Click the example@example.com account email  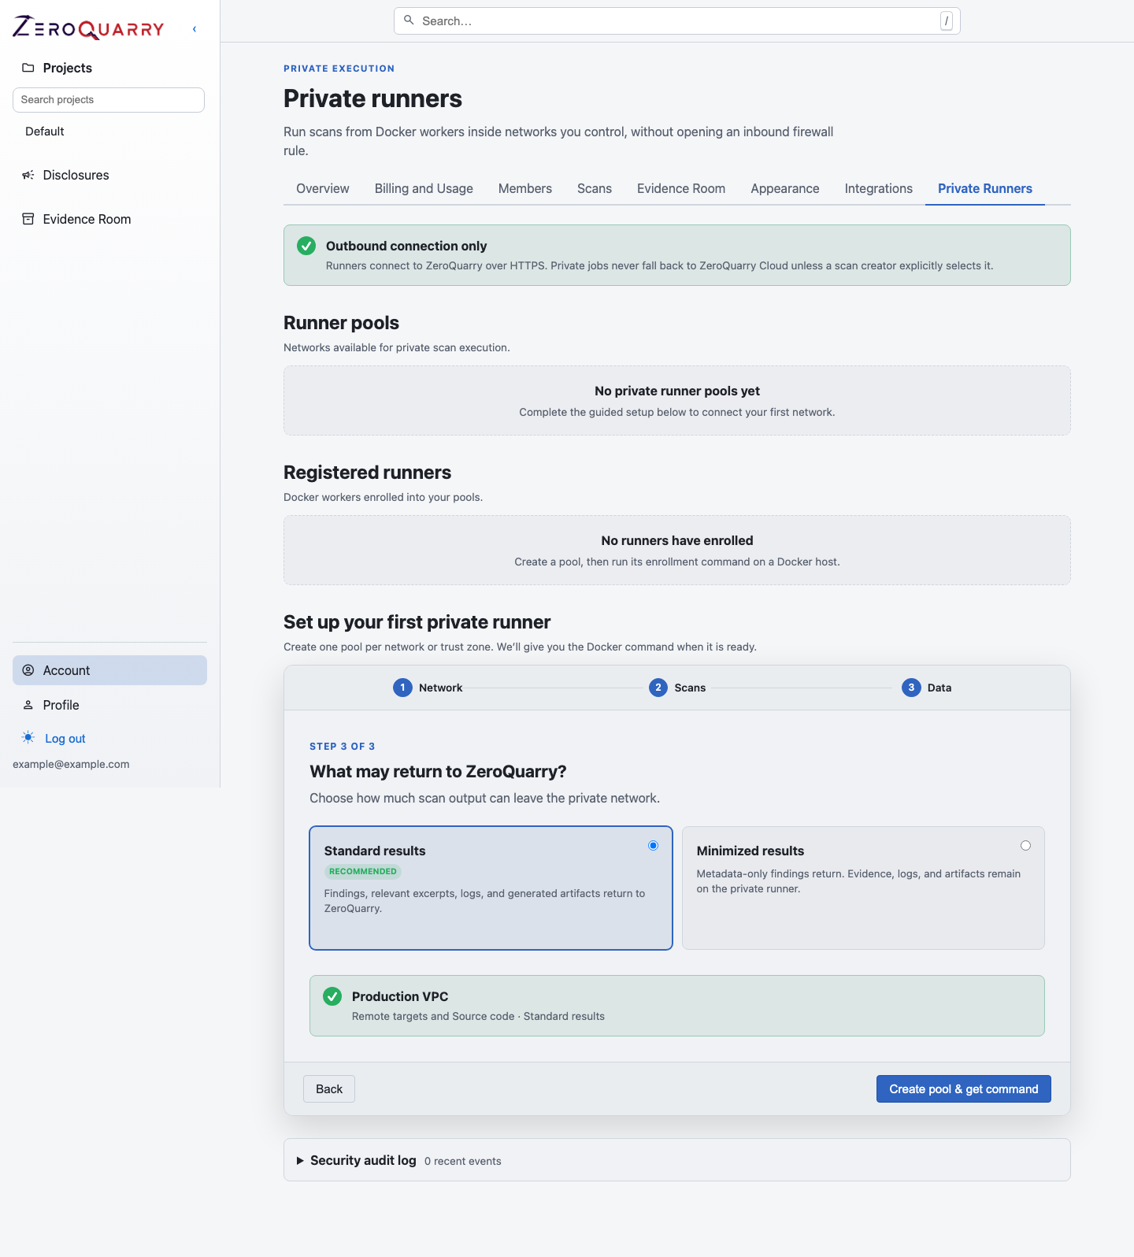[x=71, y=764]
